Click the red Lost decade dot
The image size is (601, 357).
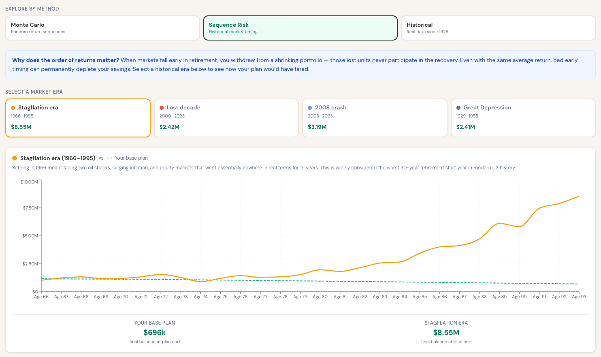pyautogui.click(x=162, y=108)
